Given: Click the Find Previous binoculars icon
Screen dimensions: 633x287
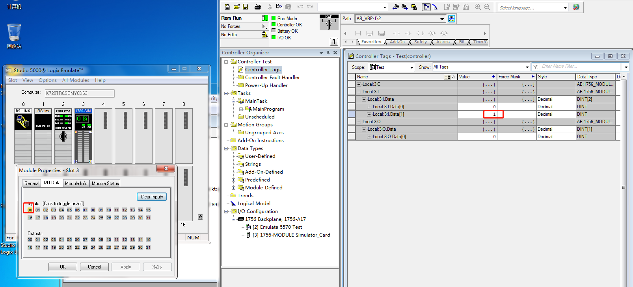Looking at the screenshot, I should (x=396, y=7).
